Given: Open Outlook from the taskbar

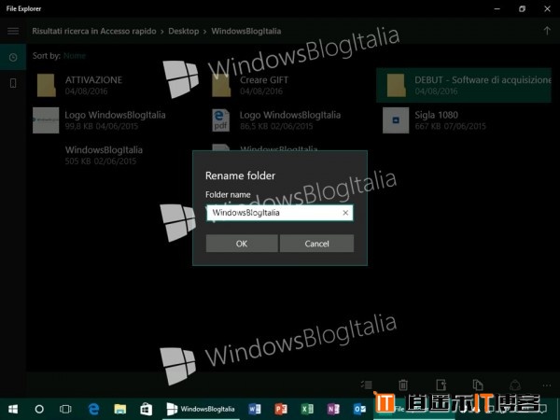Looking at the screenshot, I should 359,409.
